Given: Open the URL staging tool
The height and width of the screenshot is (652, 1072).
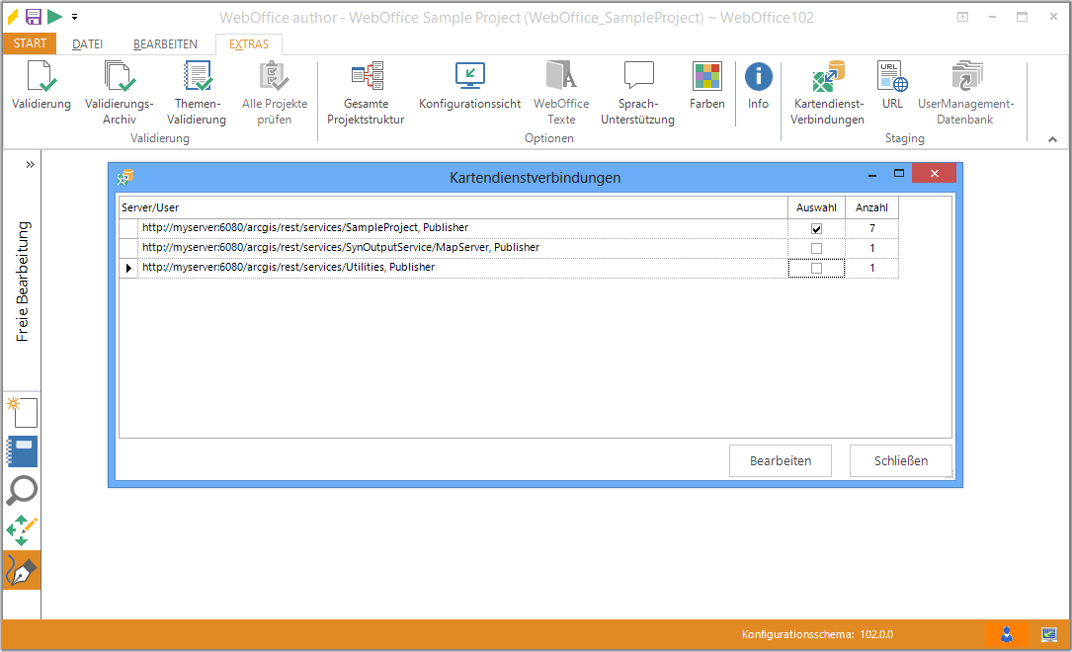Looking at the screenshot, I should pyautogui.click(x=892, y=77).
